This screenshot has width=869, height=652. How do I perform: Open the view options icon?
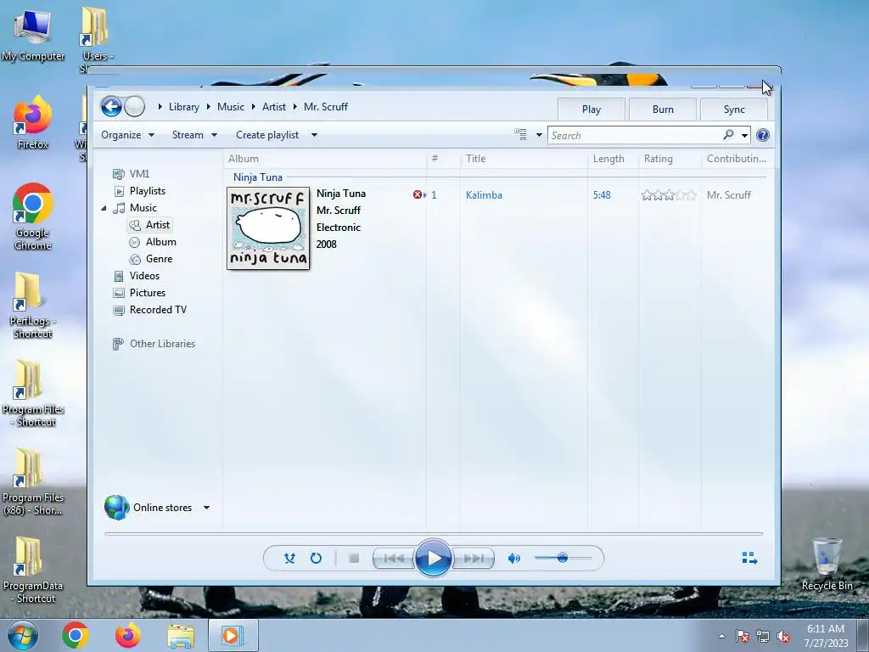(x=520, y=135)
